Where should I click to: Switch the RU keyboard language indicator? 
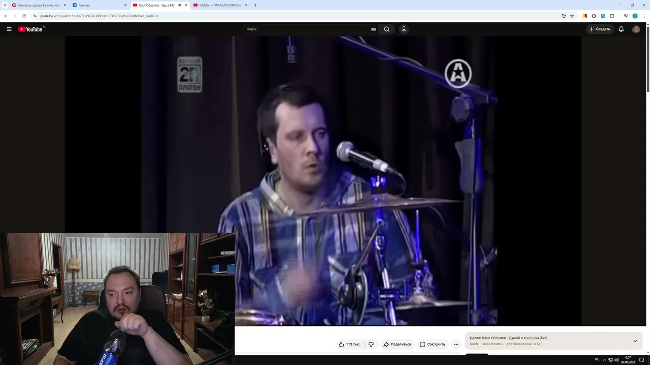coord(597,359)
